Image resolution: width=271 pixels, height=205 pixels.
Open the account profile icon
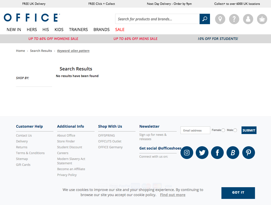[x=248, y=19]
